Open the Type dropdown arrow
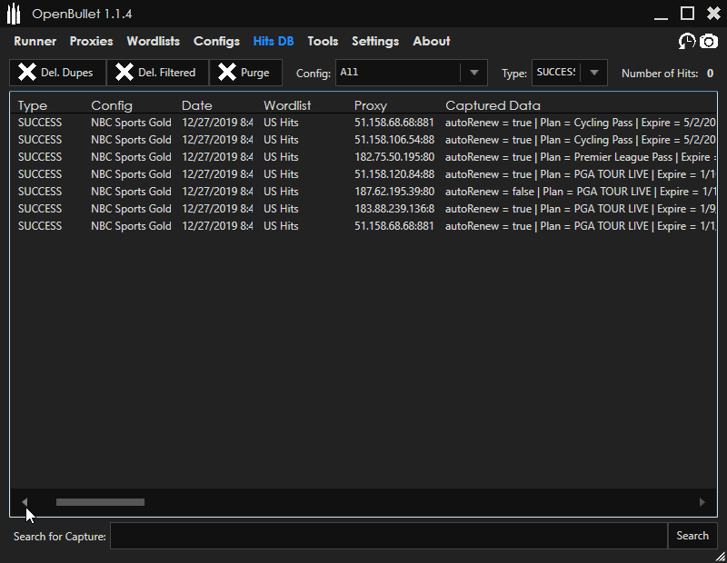 [x=593, y=73]
